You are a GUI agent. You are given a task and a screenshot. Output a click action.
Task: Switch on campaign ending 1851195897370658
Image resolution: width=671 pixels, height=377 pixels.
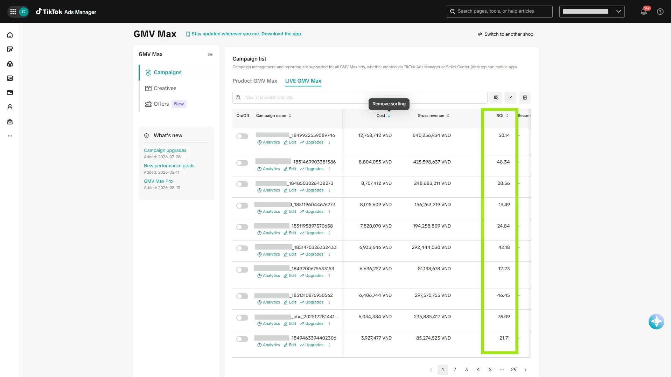coord(242,227)
